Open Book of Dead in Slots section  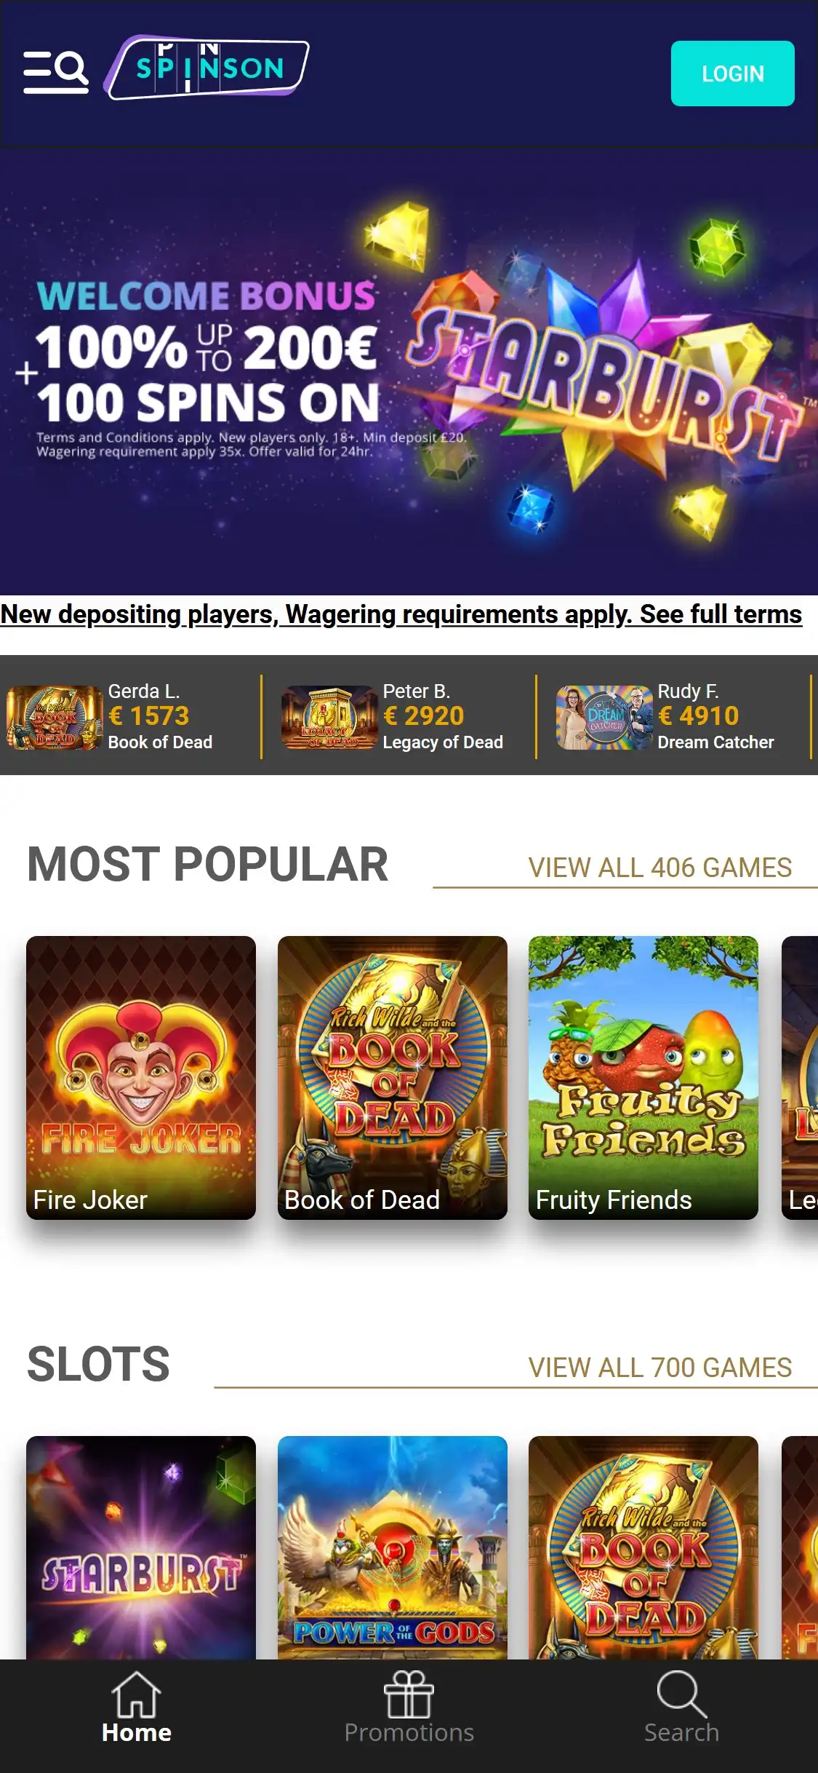pos(643,1547)
